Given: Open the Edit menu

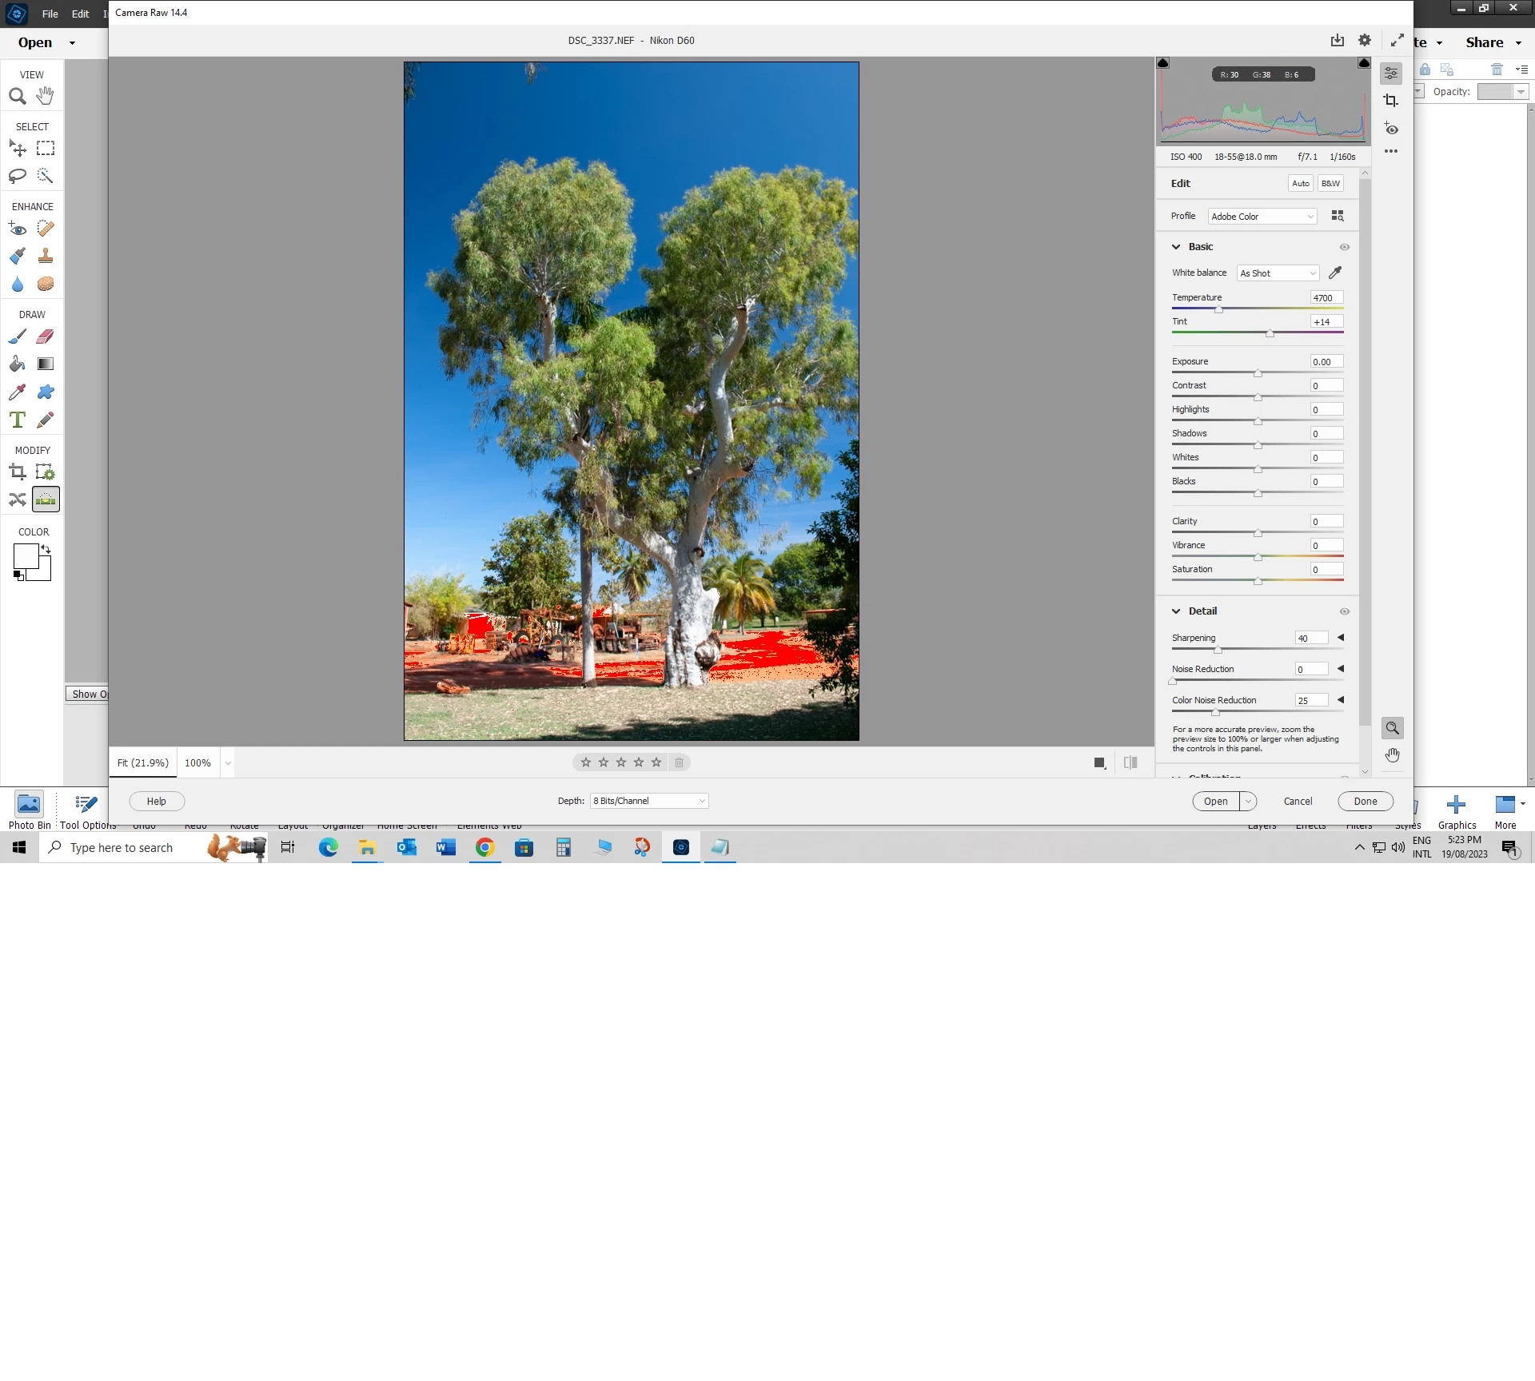Looking at the screenshot, I should coord(80,14).
